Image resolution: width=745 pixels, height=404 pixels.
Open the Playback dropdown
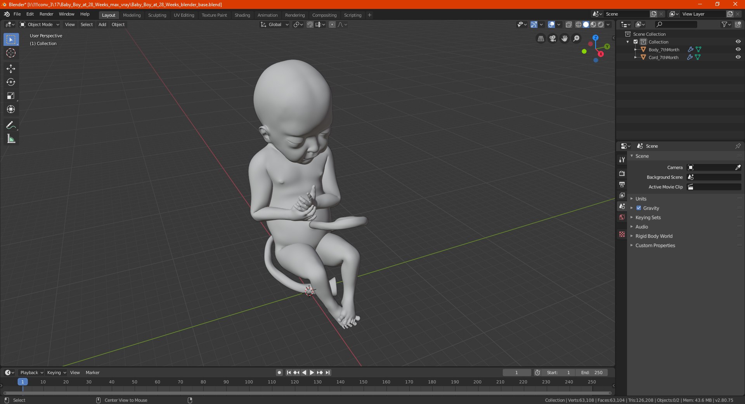[31, 373]
